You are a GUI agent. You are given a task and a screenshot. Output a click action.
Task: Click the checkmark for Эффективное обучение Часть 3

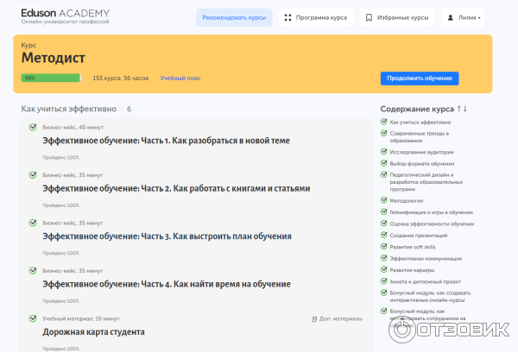tap(32, 223)
